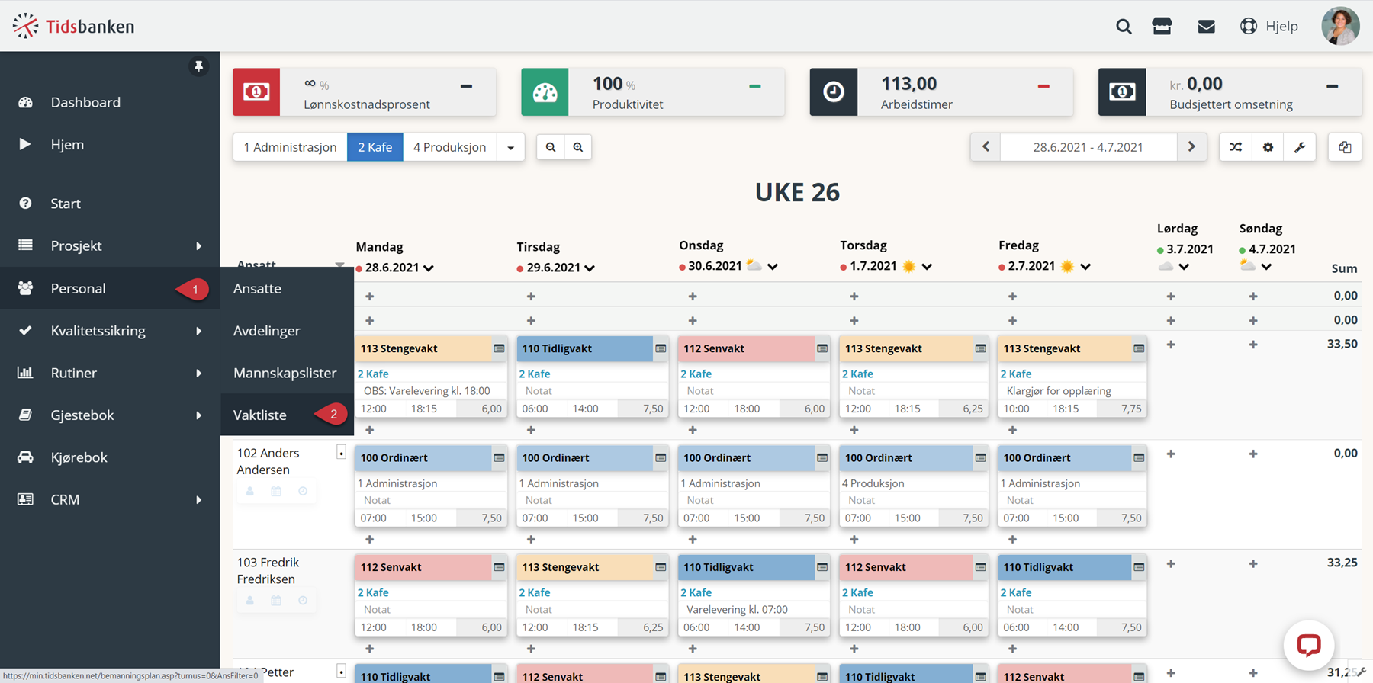Collapse the Arbeidstimer card minus
Image resolution: width=1373 pixels, height=683 pixels.
1043,86
